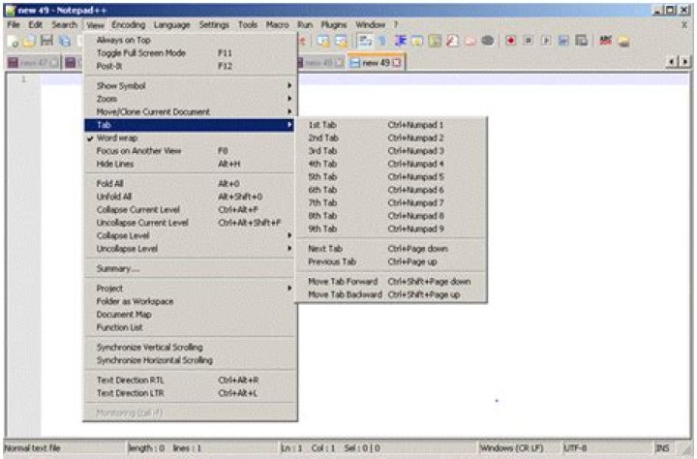Select Next Tab in the submenu
Image resolution: width=697 pixels, height=459 pixels.
click(x=391, y=249)
